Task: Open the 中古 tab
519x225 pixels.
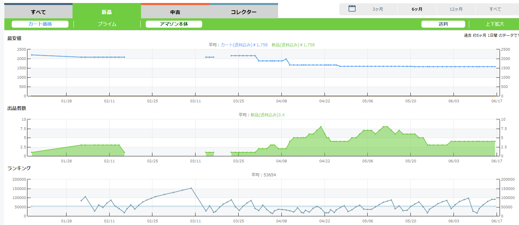Action: coord(175,12)
